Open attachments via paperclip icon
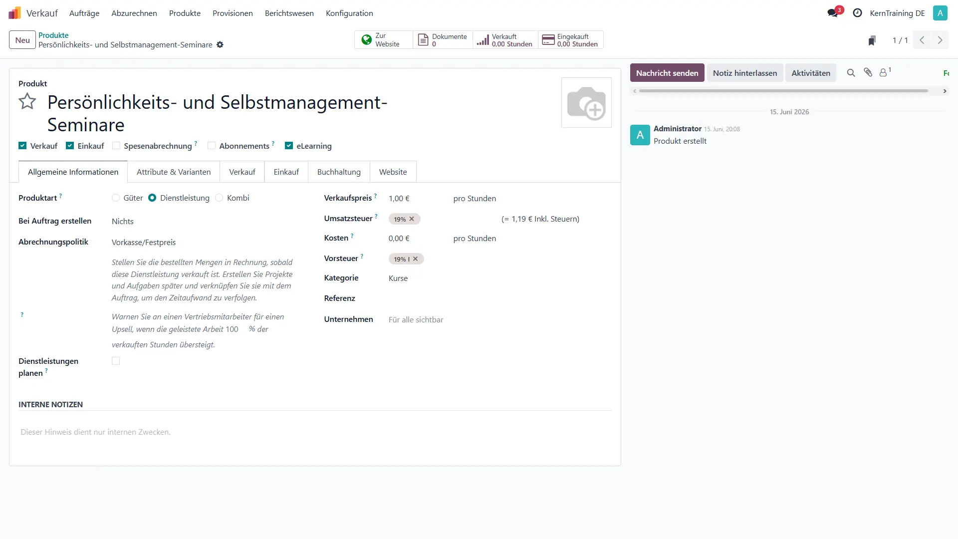 pos(868,73)
